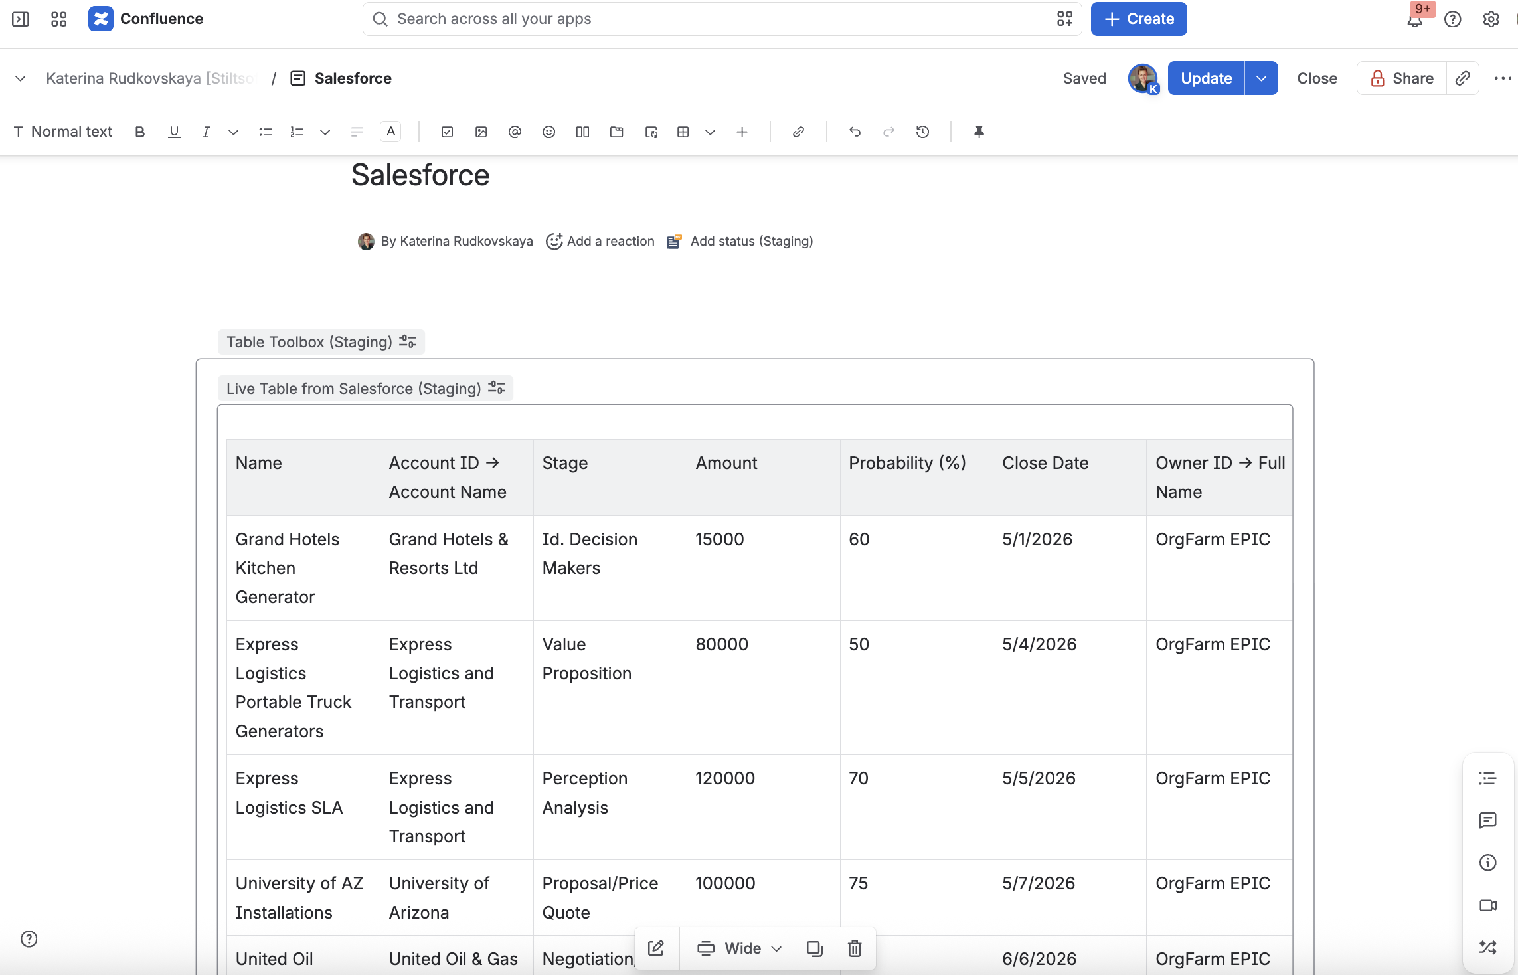Image resolution: width=1518 pixels, height=975 pixels.
Task: Open the Wide width dropdown
Action: point(740,948)
